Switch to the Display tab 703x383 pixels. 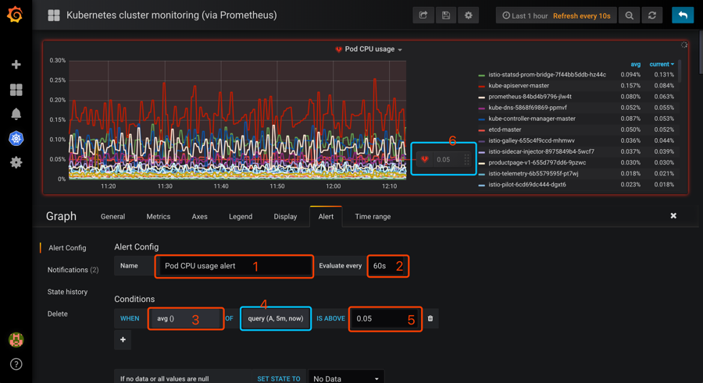[285, 216]
